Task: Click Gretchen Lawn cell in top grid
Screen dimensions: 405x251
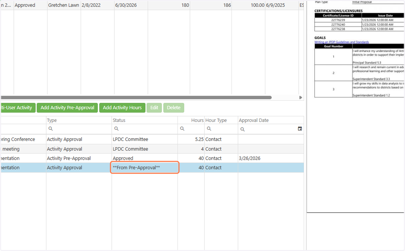Action: tap(64, 5)
